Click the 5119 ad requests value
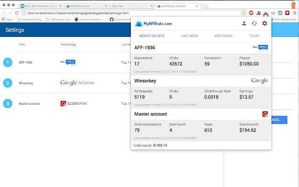 point(139,97)
